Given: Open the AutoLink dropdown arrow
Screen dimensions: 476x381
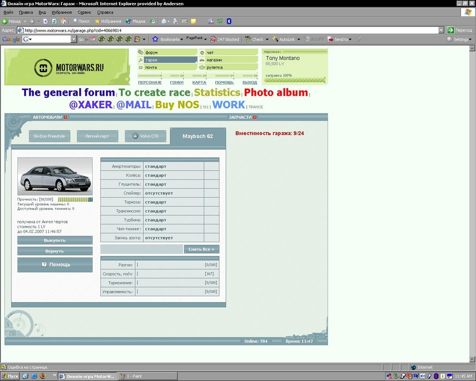Looking at the screenshot, I should click(299, 39).
